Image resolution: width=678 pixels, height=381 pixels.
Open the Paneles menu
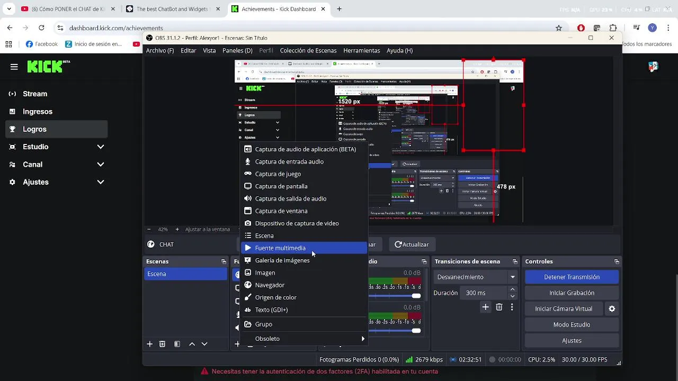(x=237, y=50)
